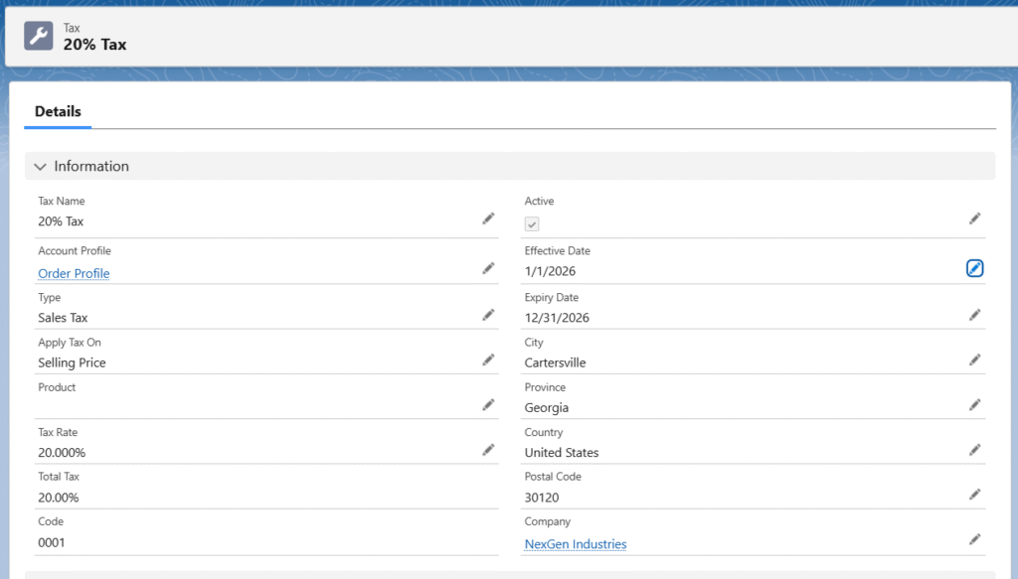Click pencil icon to edit Account Profile
Viewport: 1018px width, 579px height.
coord(488,268)
